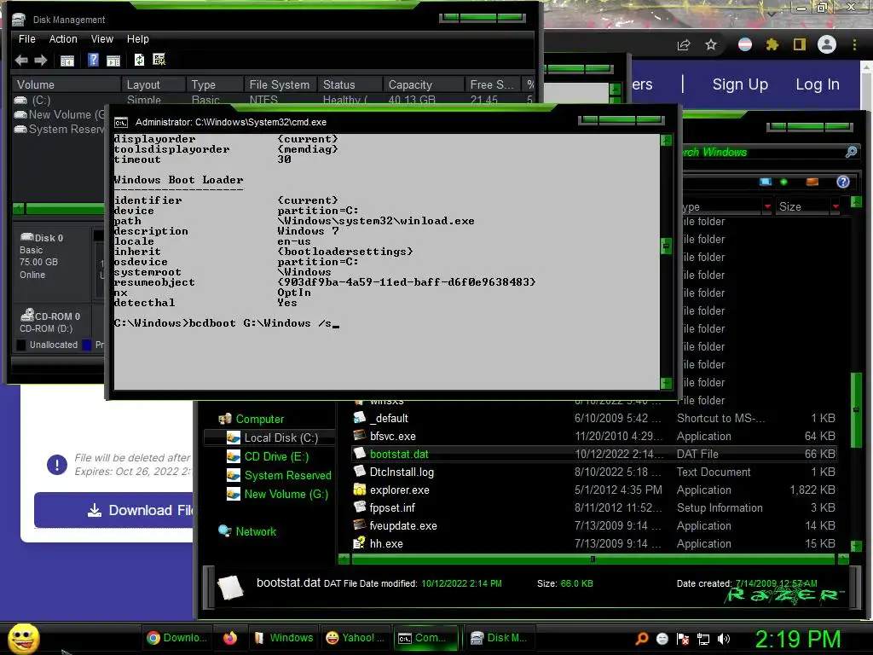Open Size column filter dropdown arrow
Image resolution: width=873 pixels, height=655 pixels.
pyautogui.click(x=835, y=206)
